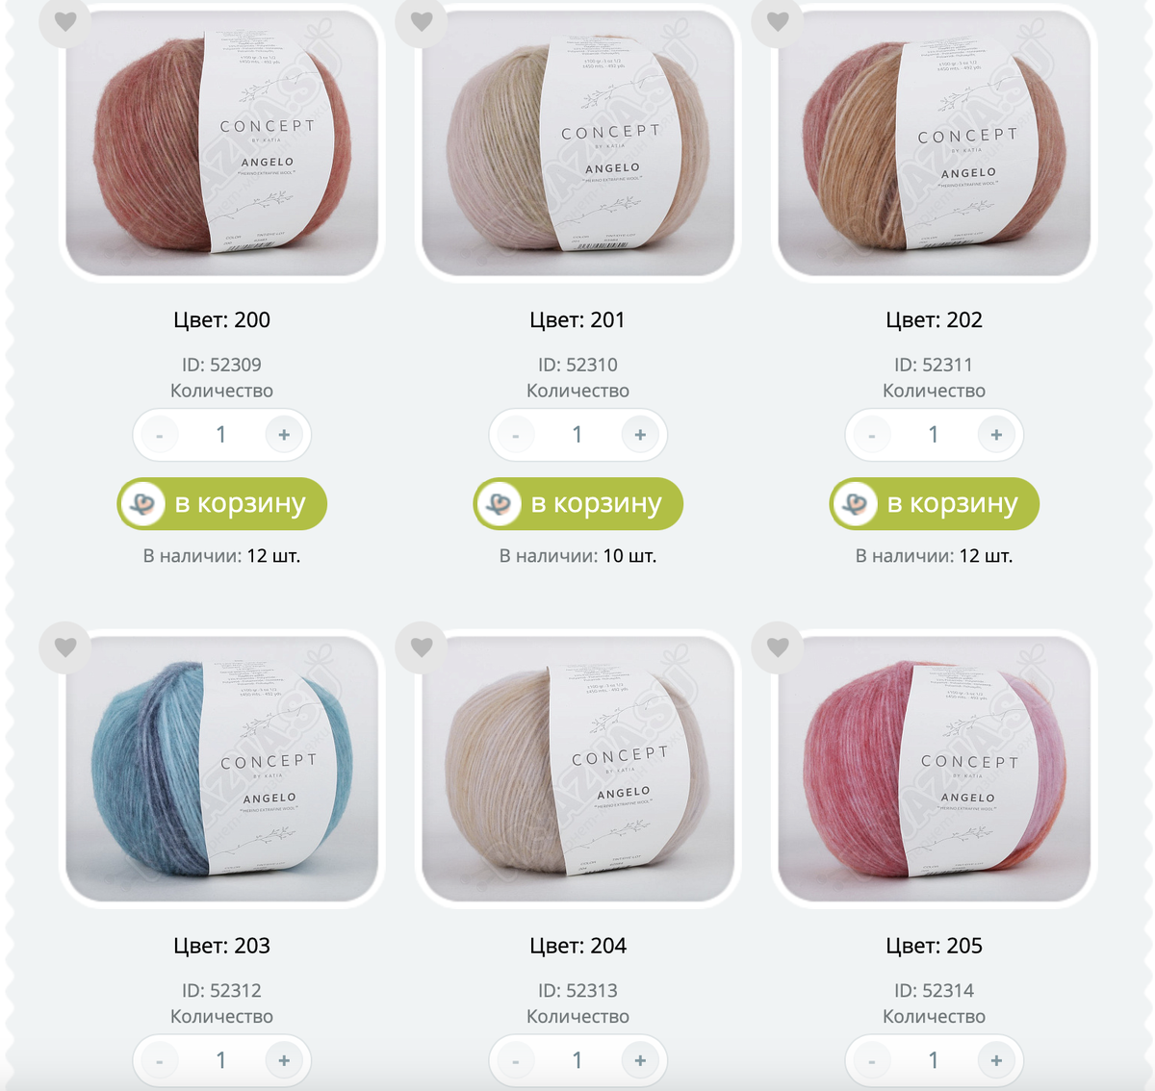Increase quantity for color 202 yarn
1155x1091 pixels.
996,435
